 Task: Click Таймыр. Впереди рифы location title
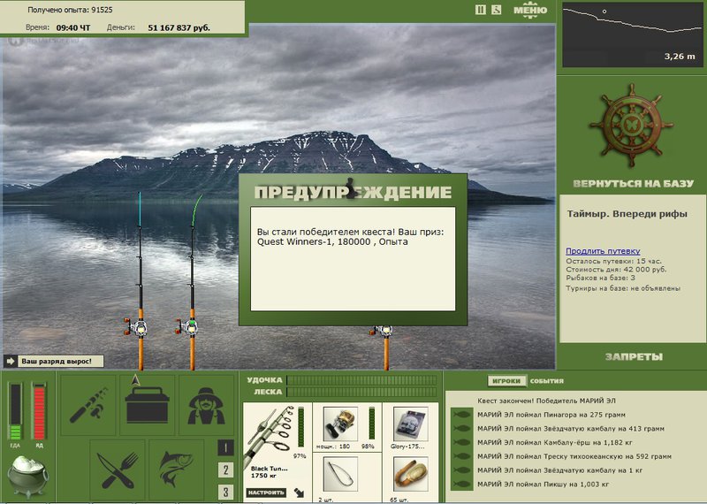tap(627, 214)
